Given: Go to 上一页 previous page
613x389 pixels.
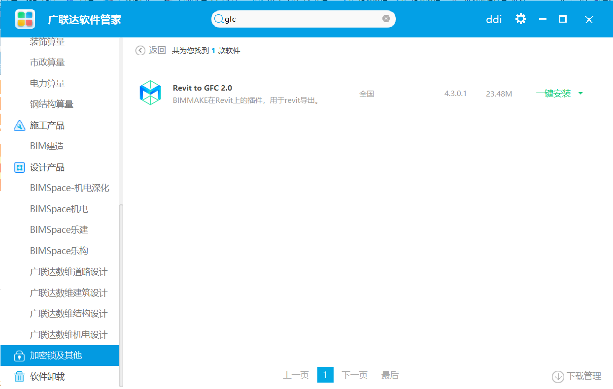Looking at the screenshot, I should (x=296, y=375).
